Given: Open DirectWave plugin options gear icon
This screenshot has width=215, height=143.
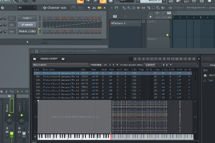Looking at the screenshot, I should click(x=37, y=51).
